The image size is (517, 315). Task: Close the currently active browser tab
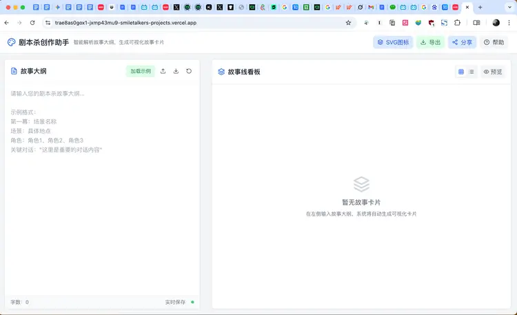pyautogui.click(x=467, y=7)
